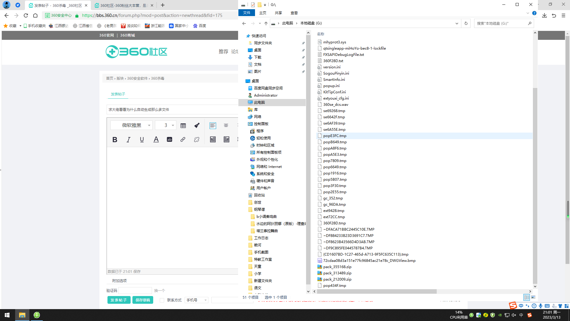Go to 360安全软件 breadcrumb link
This screenshot has width=570, height=321.
[137, 78]
